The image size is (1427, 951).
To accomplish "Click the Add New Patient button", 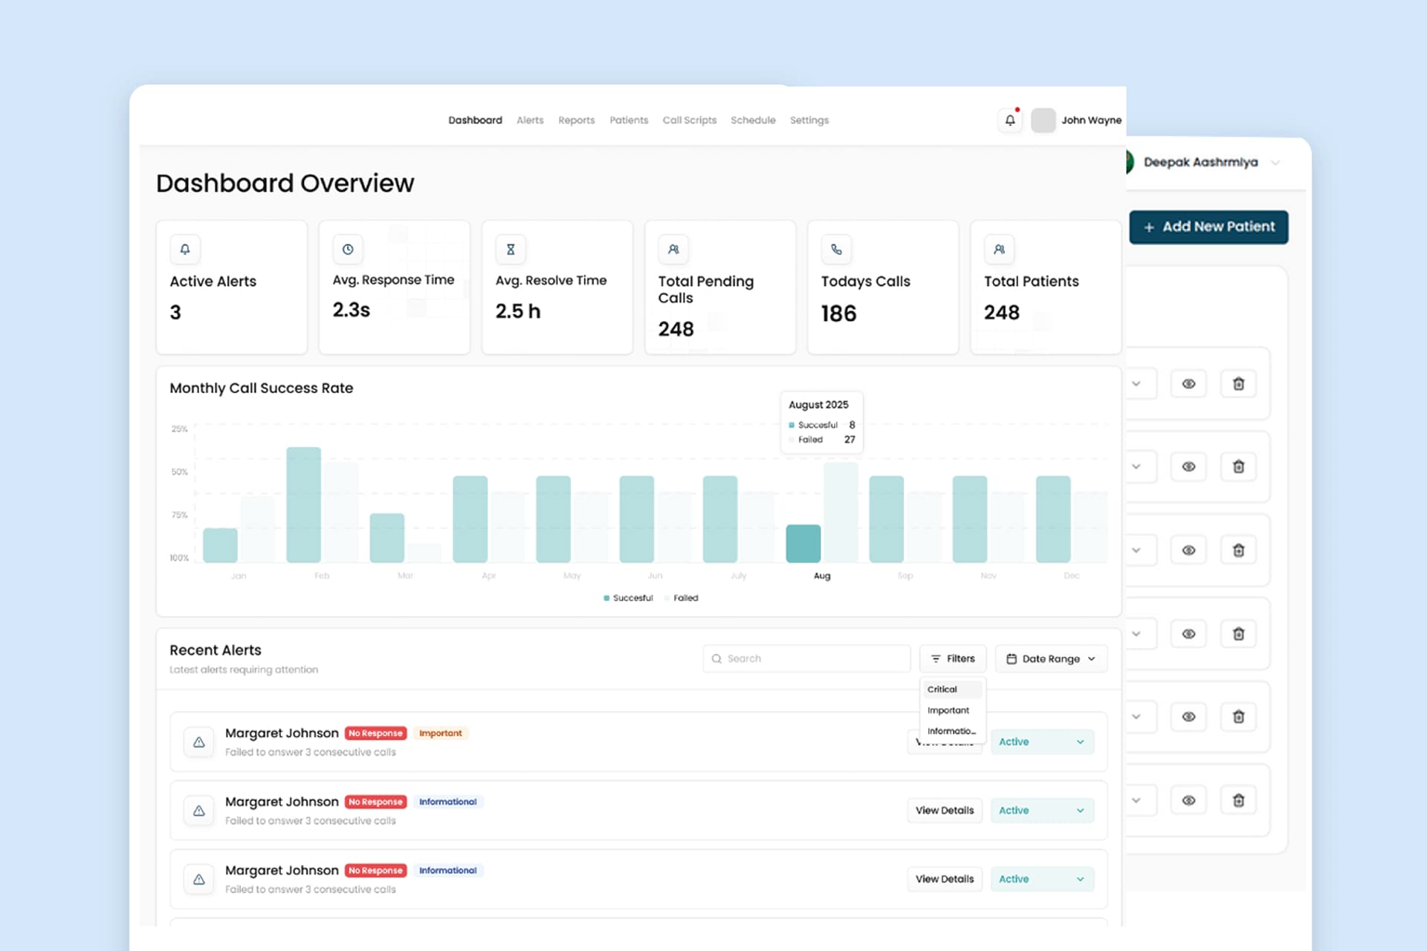I will (x=1208, y=227).
